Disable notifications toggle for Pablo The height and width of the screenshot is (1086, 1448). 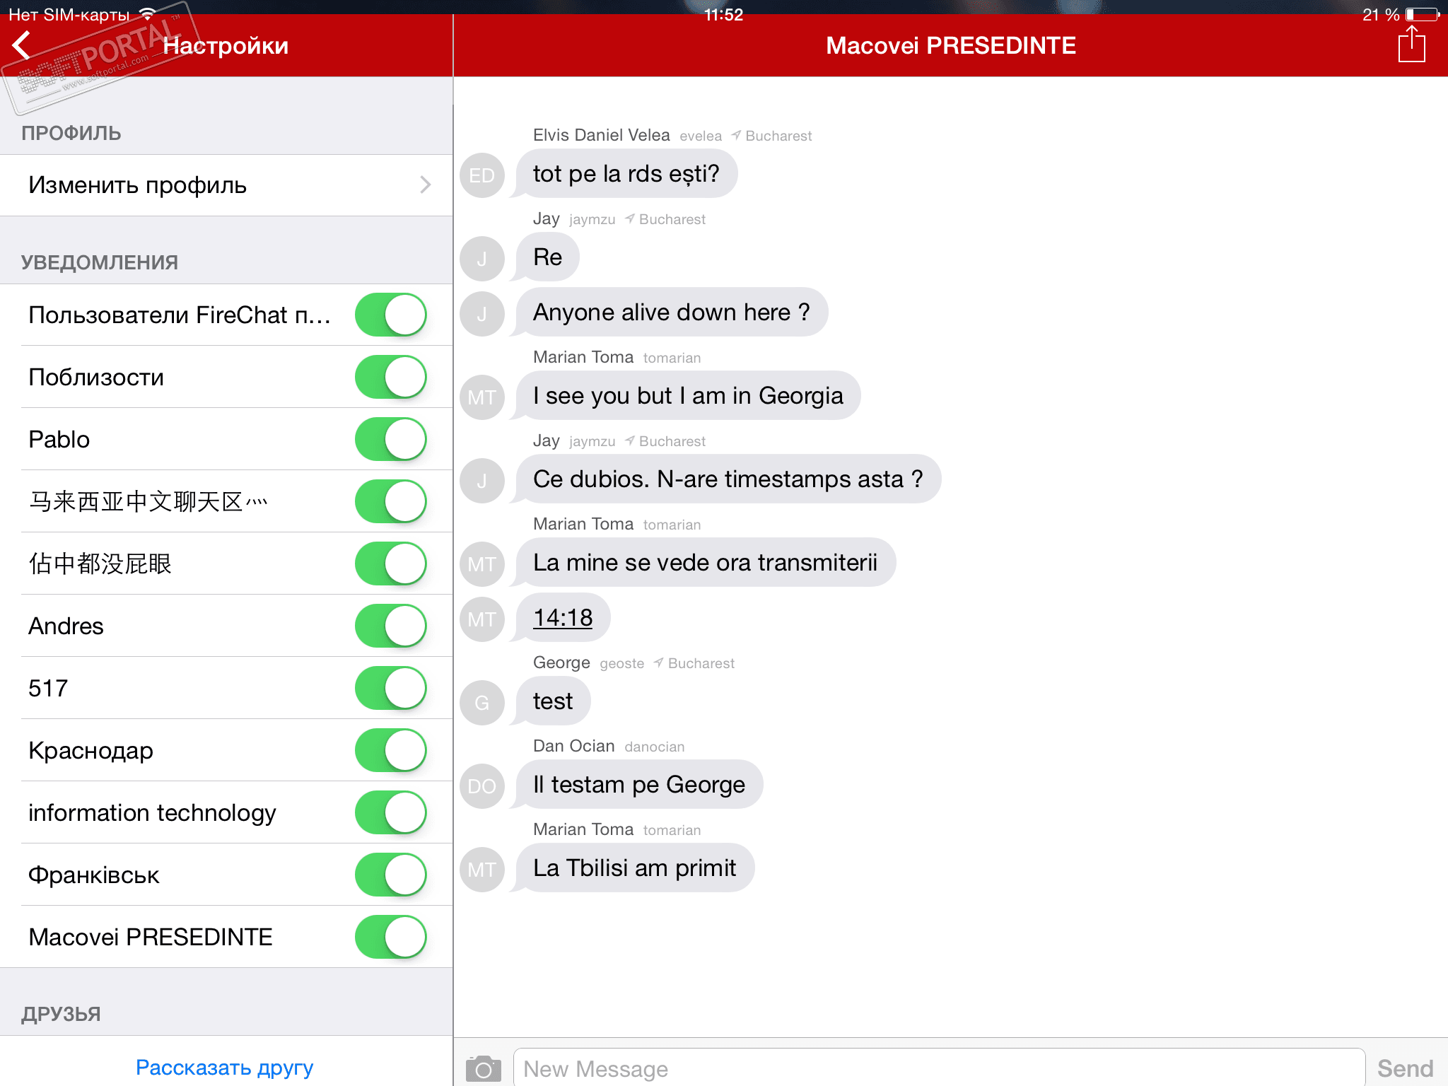[x=391, y=439]
